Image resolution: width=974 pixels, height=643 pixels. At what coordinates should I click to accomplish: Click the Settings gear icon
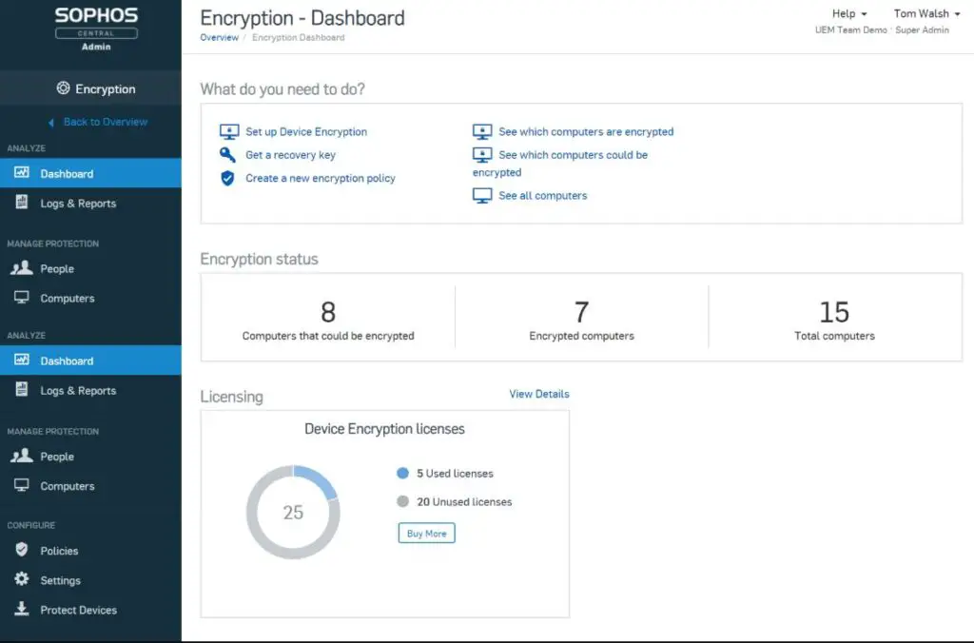click(x=21, y=579)
